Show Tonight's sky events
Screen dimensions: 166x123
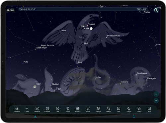pos(129,109)
